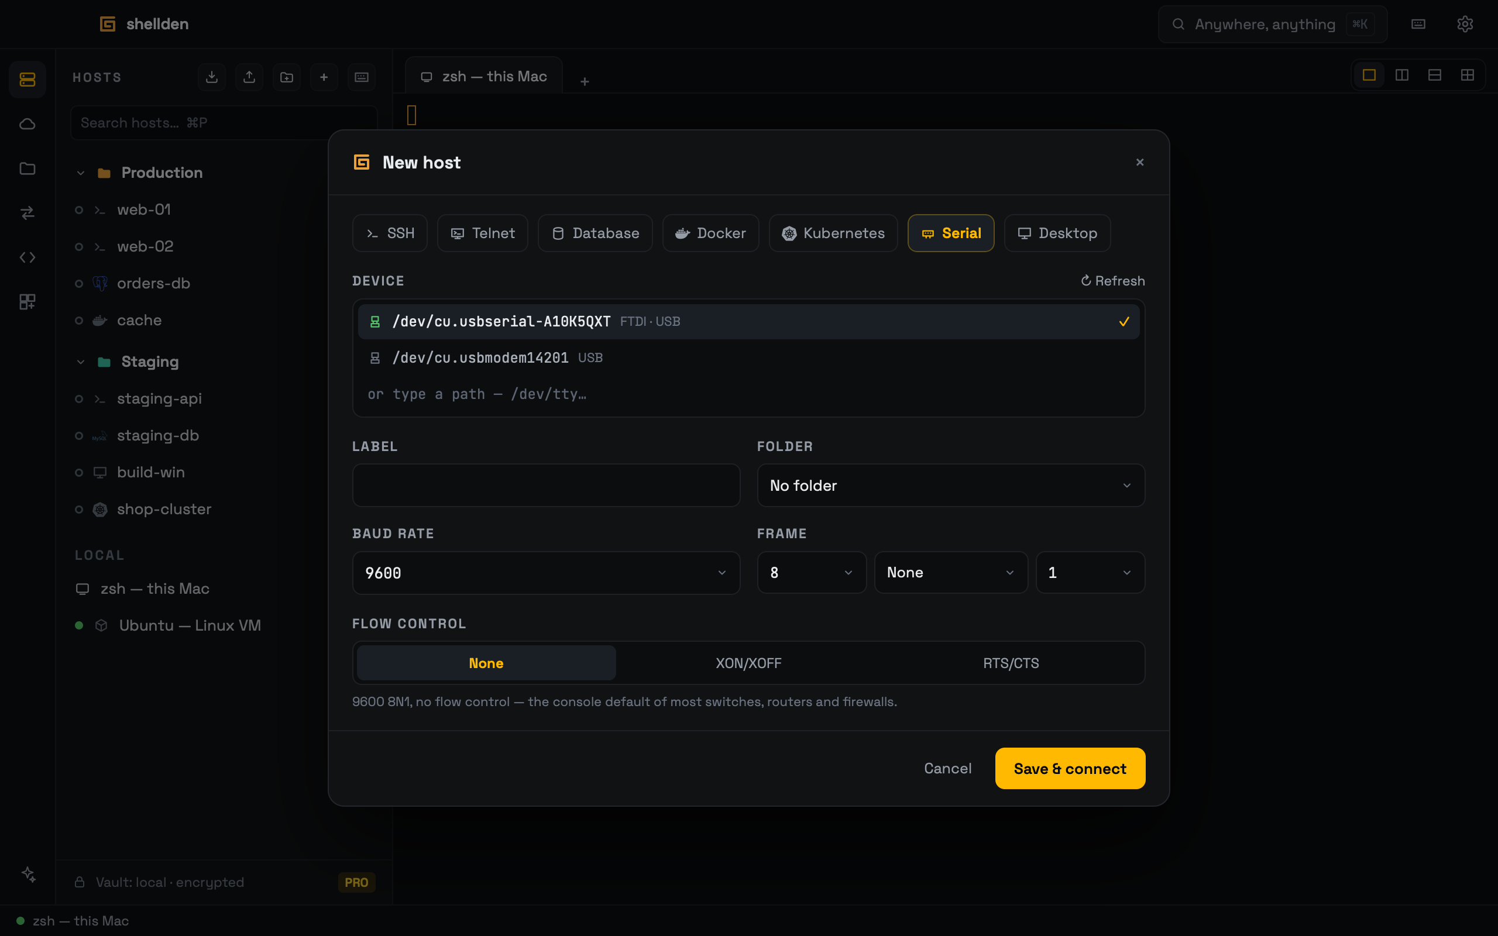
Task: Open the extensions grid sidebar icon
Action: 28,301
